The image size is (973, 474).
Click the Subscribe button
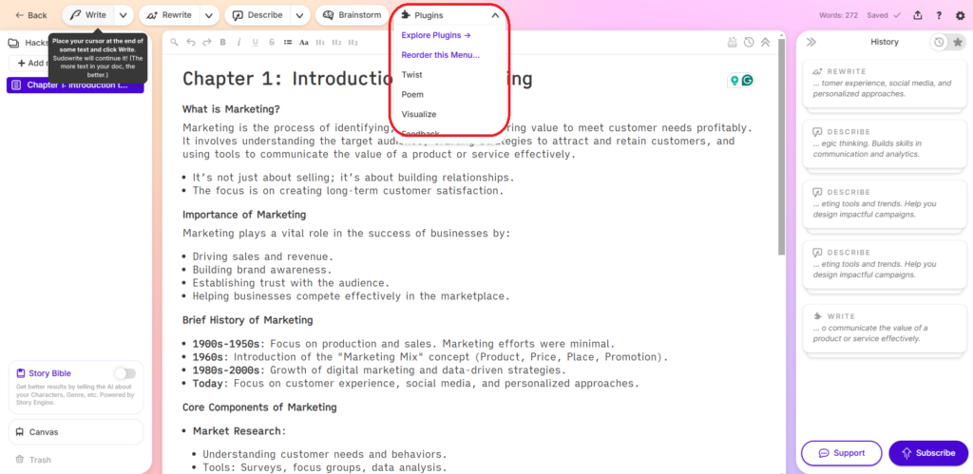928,453
